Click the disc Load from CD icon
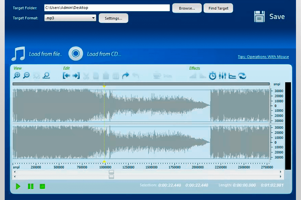 click(x=76, y=53)
